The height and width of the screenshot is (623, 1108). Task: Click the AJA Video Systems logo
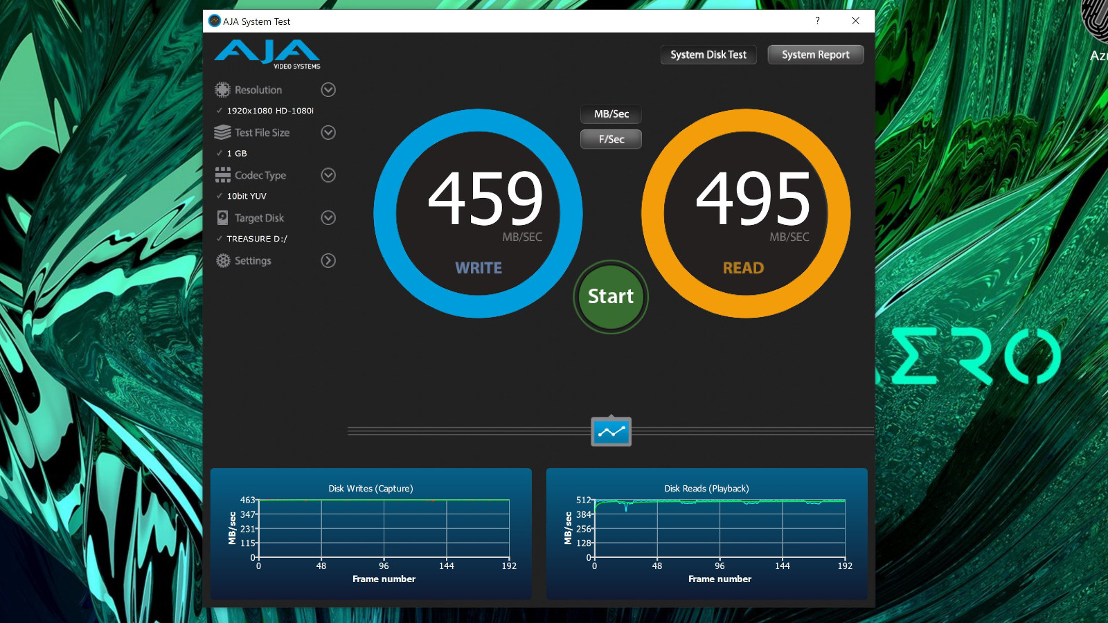[267, 55]
